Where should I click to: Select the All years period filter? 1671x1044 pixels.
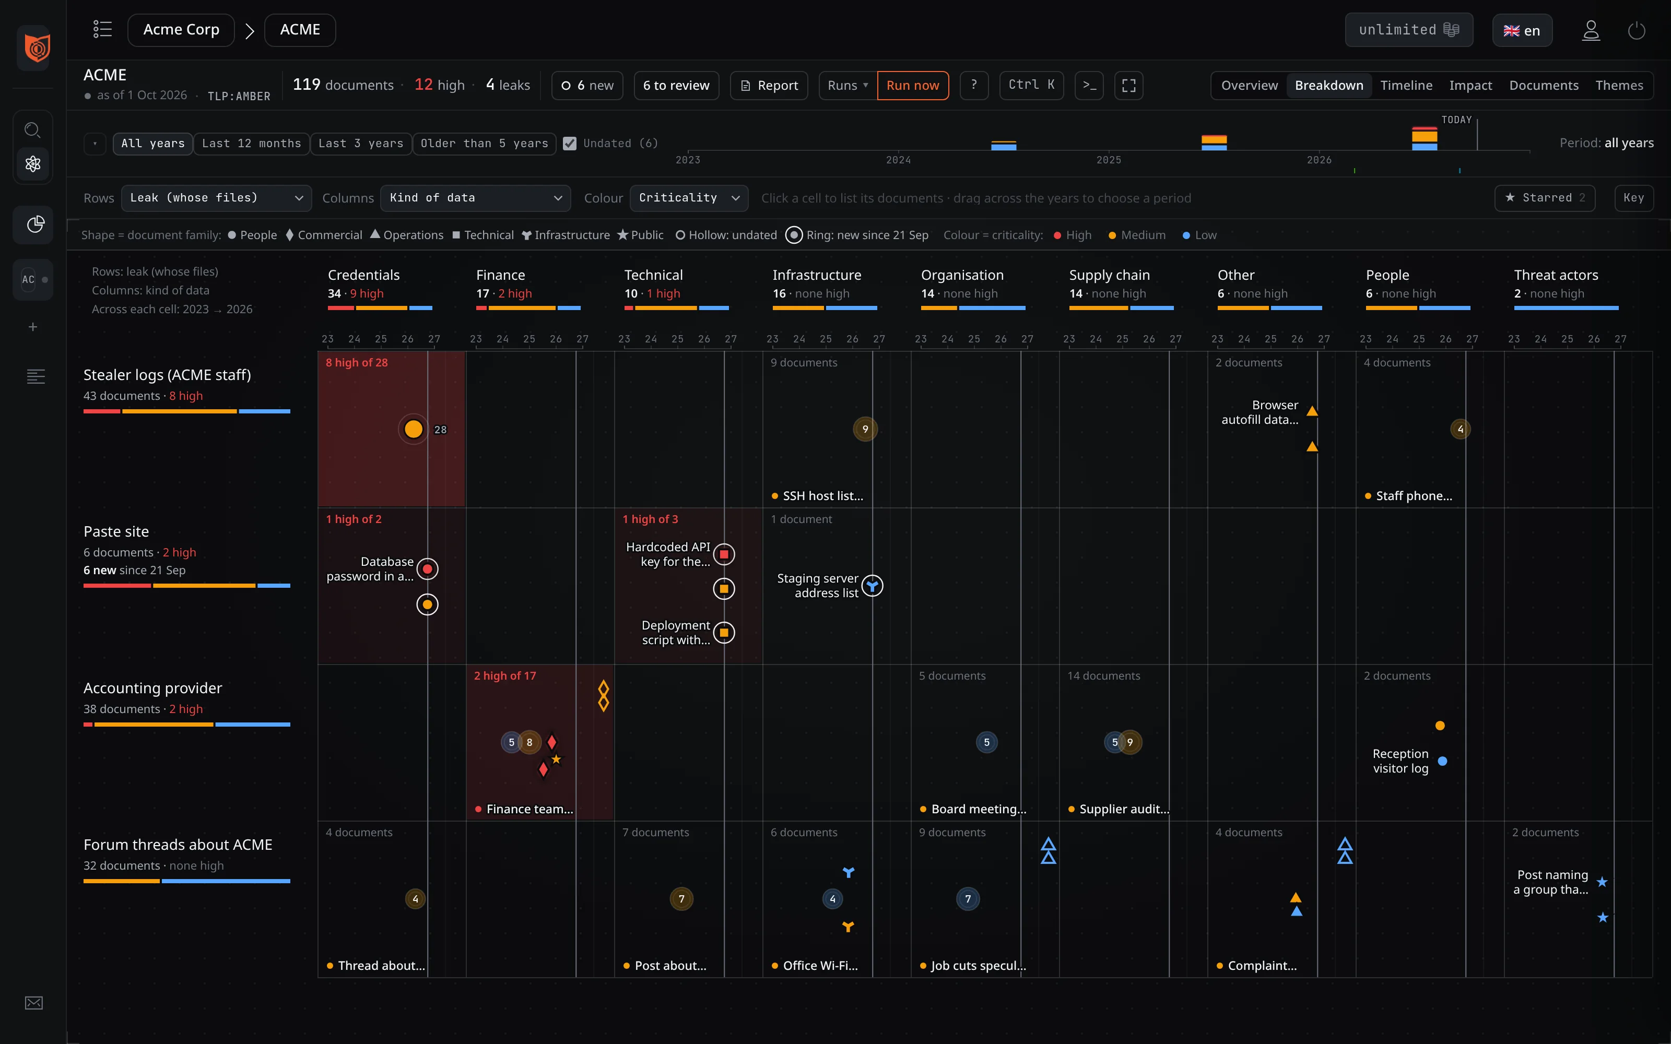point(152,144)
